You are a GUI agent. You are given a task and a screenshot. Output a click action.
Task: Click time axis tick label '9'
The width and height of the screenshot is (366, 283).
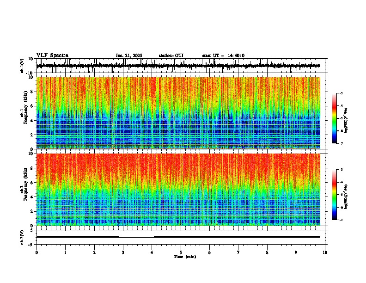(x=296, y=252)
